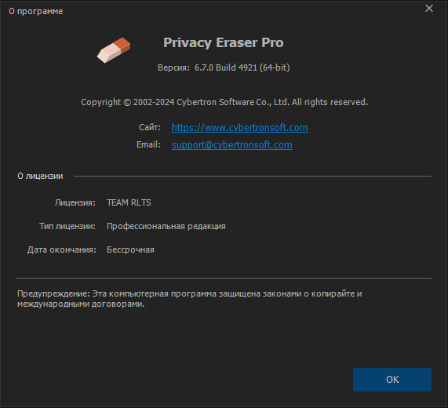The image size is (448, 408).
Task: Click the Тип лицензии: label
Action: pyautogui.click(x=67, y=226)
